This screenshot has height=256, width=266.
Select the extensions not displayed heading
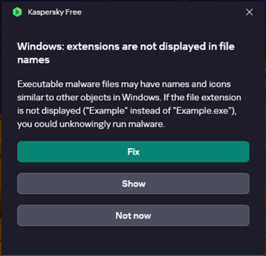(126, 53)
